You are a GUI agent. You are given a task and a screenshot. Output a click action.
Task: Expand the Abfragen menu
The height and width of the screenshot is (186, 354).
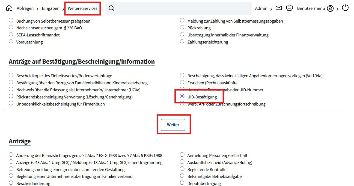coord(25,8)
